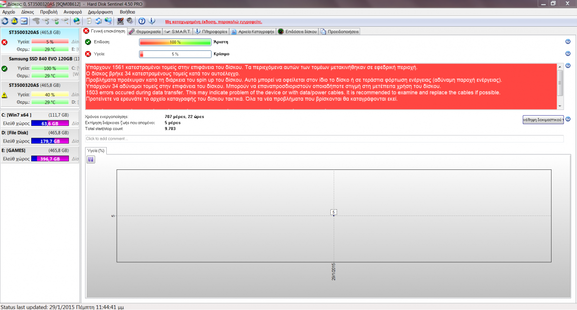Image resolution: width=577 pixels, height=310 pixels.
Task: Open the Διαμόρφωση menu
Action: pyautogui.click(x=100, y=12)
